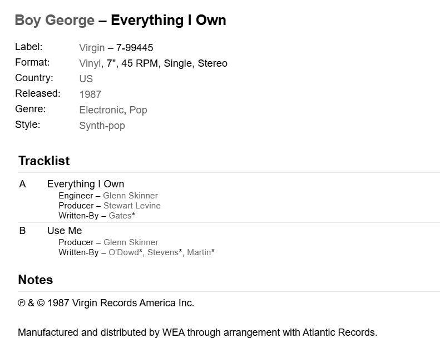Screen dimensions: 440x348
Task: Select the Vinyl format link
Action: [90, 63]
